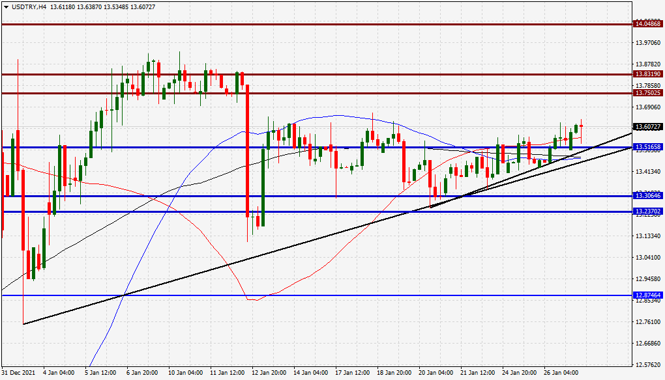Click the USDTRY,H4 chart title text
This screenshot has height=380, width=665.
pos(29,7)
